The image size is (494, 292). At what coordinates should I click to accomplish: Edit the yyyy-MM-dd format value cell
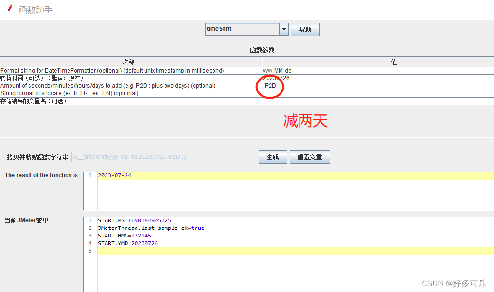click(378, 71)
